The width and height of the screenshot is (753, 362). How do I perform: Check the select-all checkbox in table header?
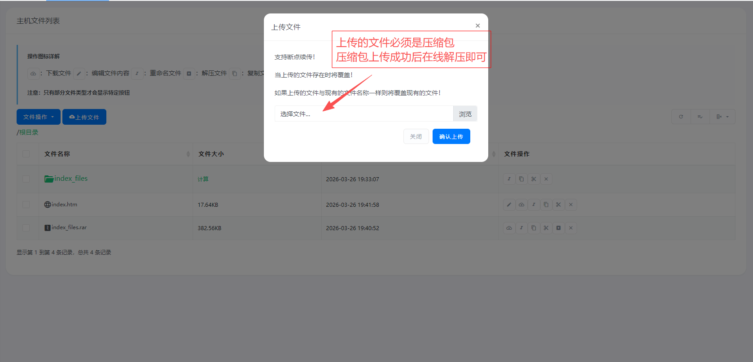pos(26,154)
